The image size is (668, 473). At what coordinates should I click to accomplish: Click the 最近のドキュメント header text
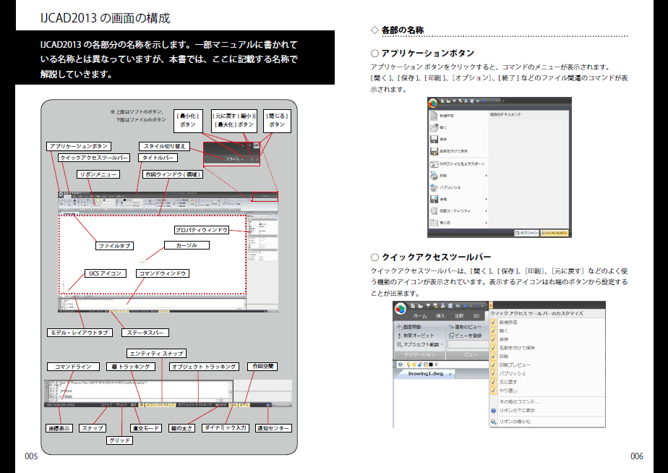point(505,114)
